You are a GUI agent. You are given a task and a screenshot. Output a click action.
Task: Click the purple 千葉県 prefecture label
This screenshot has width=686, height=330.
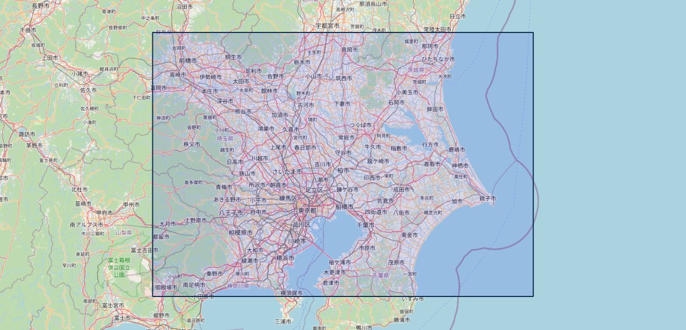click(x=380, y=274)
